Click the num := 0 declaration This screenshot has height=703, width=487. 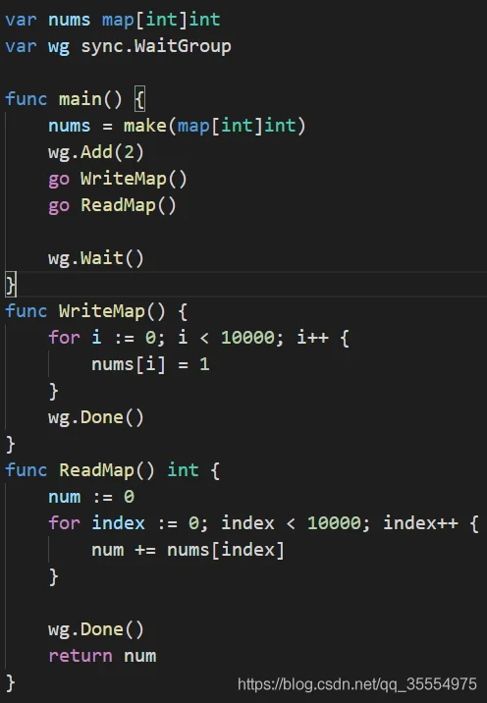[x=91, y=497]
